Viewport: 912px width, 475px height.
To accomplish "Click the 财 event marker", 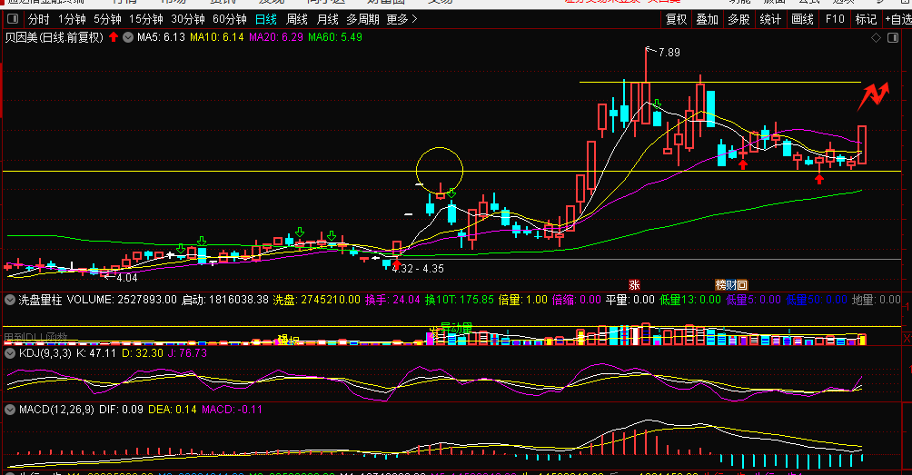I will click(731, 285).
